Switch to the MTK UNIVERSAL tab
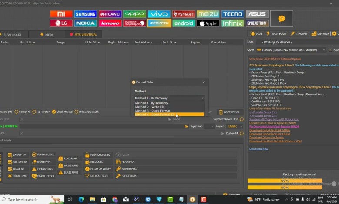339x204 pixels. tap(84, 34)
